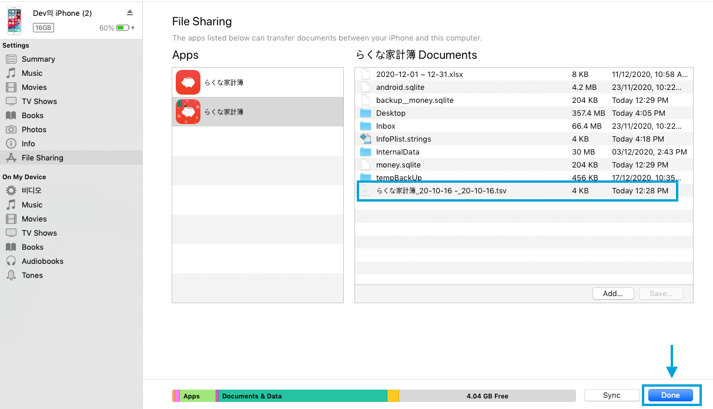Screen dimensions: 713x409
Task: Select the Christmas-themed piggy bank app
Action: [188, 112]
